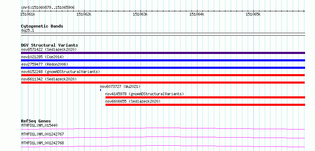The height and width of the screenshot is (151, 315).
Task: Select the 6q25.1 band label
Action: tap(28, 30)
